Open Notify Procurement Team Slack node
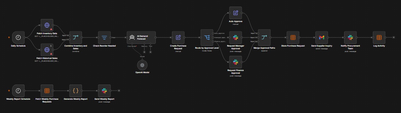 point(350,37)
